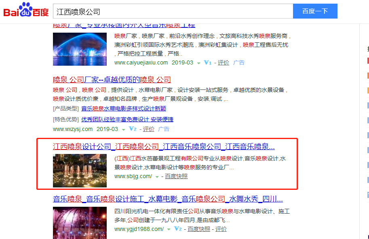Click V2 badge next to wxzysj.com
The height and width of the screenshot is (239, 369).
click(x=133, y=129)
